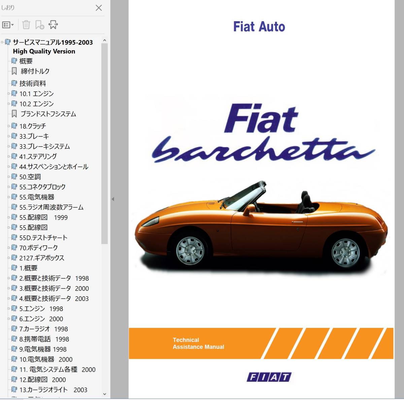Open 3.概要と技術データ 2000 bookmark
The height and width of the screenshot is (400, 404).
click(54, 288)
